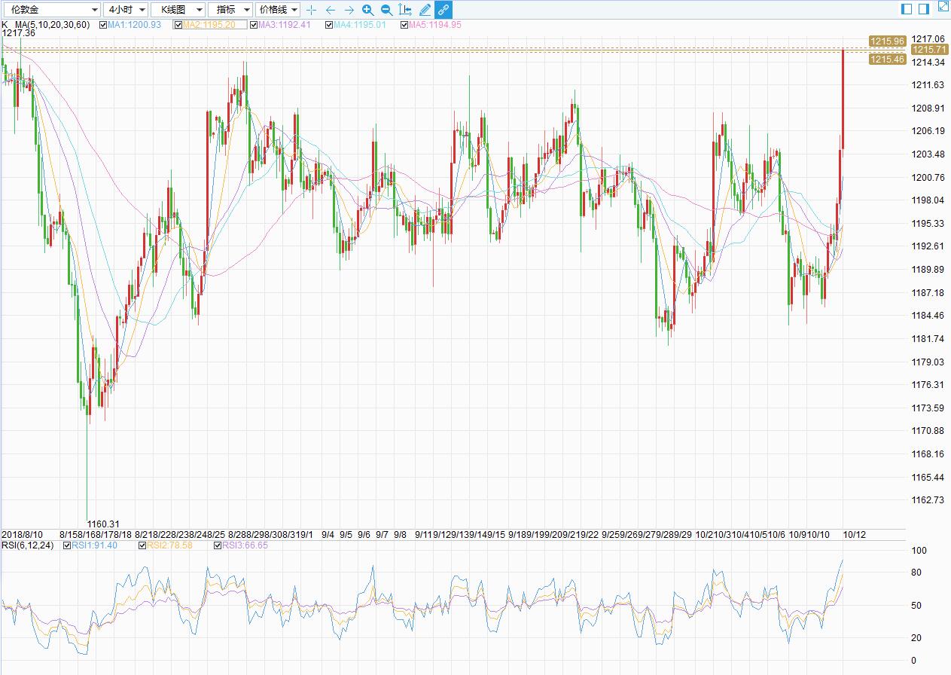This screenshot has width=951, height=675.
Task: Expand chart to fullscreen view
Action: [x=943, y=8]
